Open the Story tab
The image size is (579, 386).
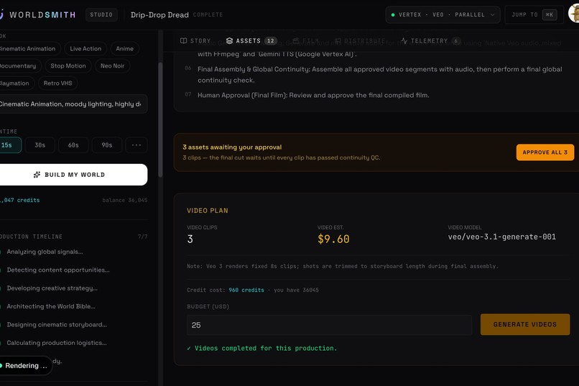pyautogui.click(x=195, y=41)
